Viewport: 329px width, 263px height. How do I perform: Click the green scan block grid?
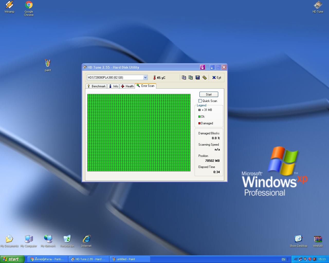139,133
